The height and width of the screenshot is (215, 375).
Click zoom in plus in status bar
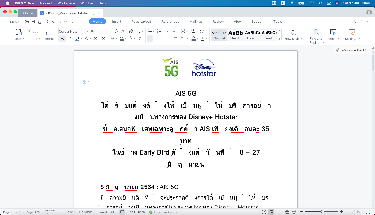click(x=342, y=212)
